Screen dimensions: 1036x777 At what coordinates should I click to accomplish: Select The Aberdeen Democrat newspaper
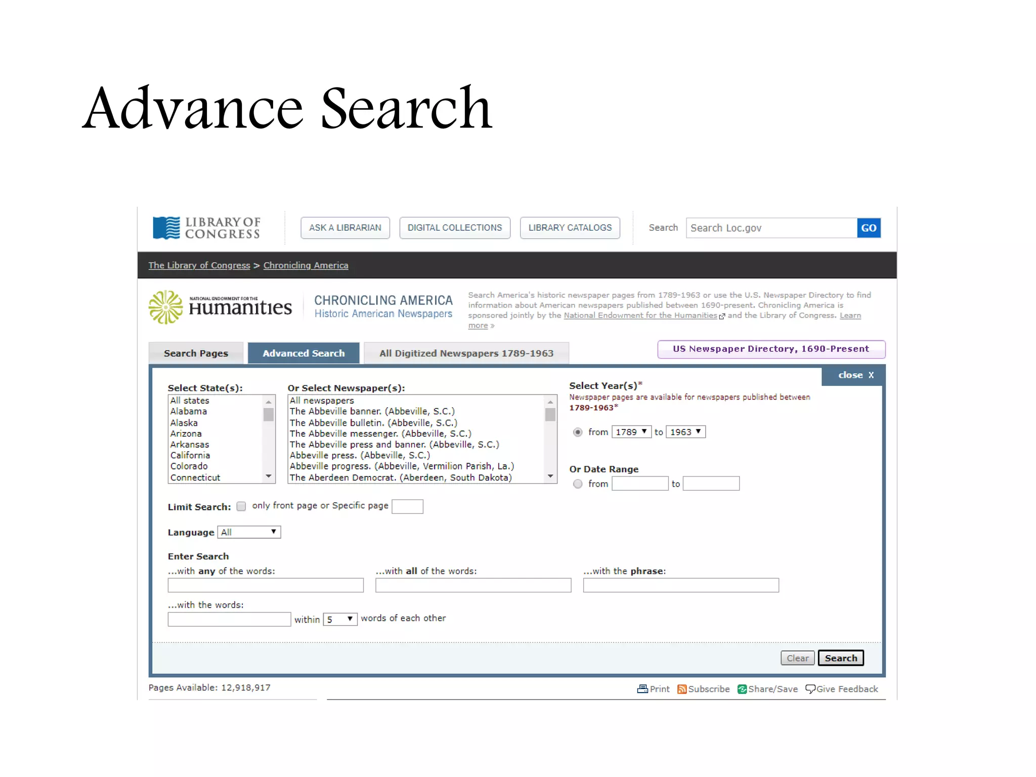(416, 478)
